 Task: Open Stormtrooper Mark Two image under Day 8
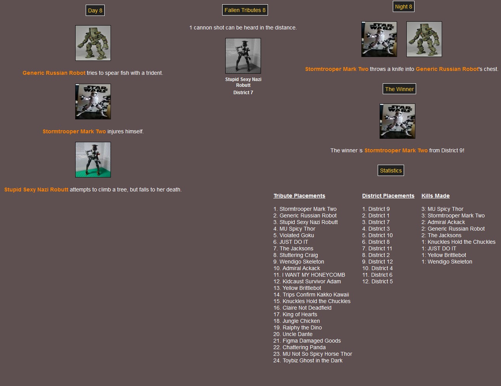point(93,102)
